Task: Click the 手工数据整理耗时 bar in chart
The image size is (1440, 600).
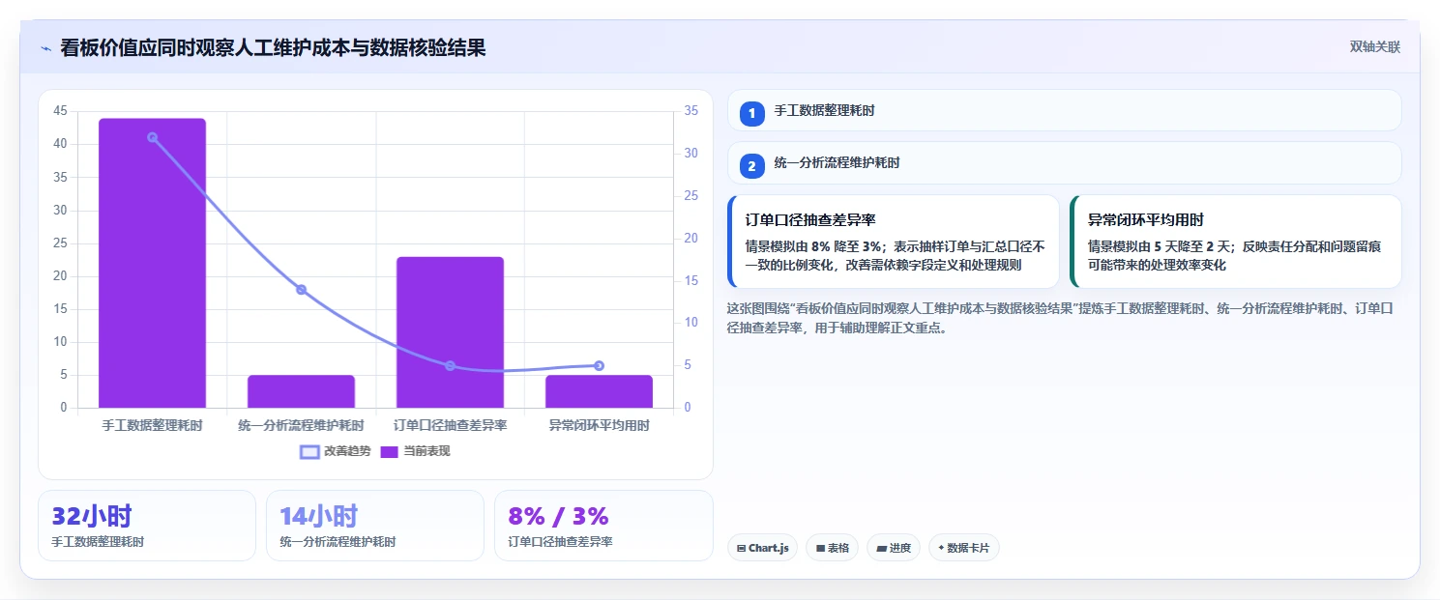Action: pyautogui.click(x=153, y=263)
